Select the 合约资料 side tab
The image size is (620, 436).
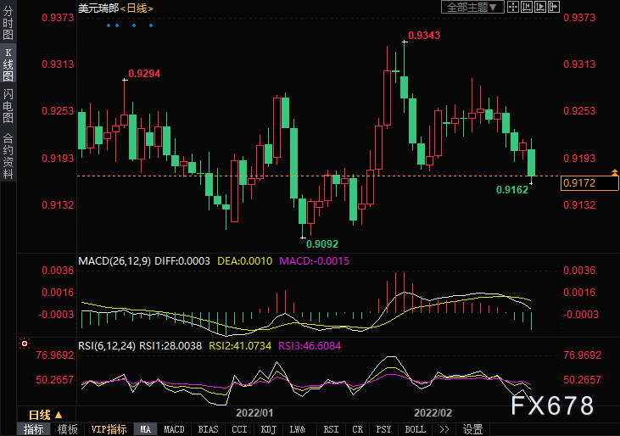coord(8,156)
